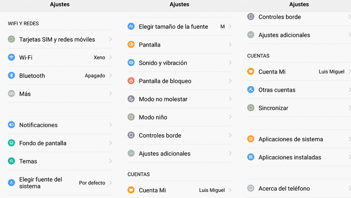Tap the Bluetooth icon

point(12,75)
